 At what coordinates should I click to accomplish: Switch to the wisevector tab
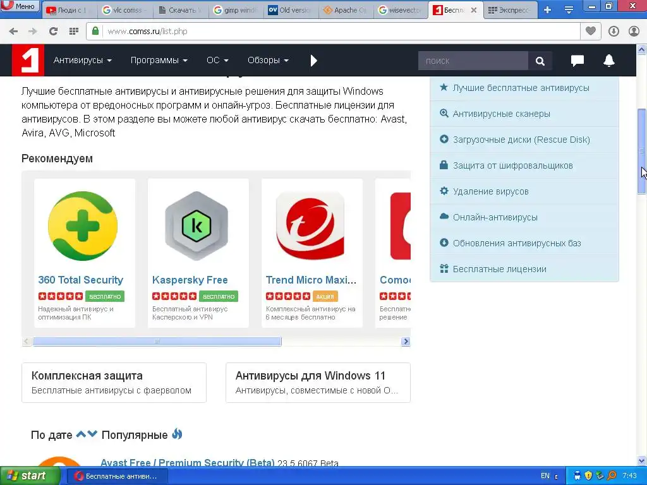401,10
